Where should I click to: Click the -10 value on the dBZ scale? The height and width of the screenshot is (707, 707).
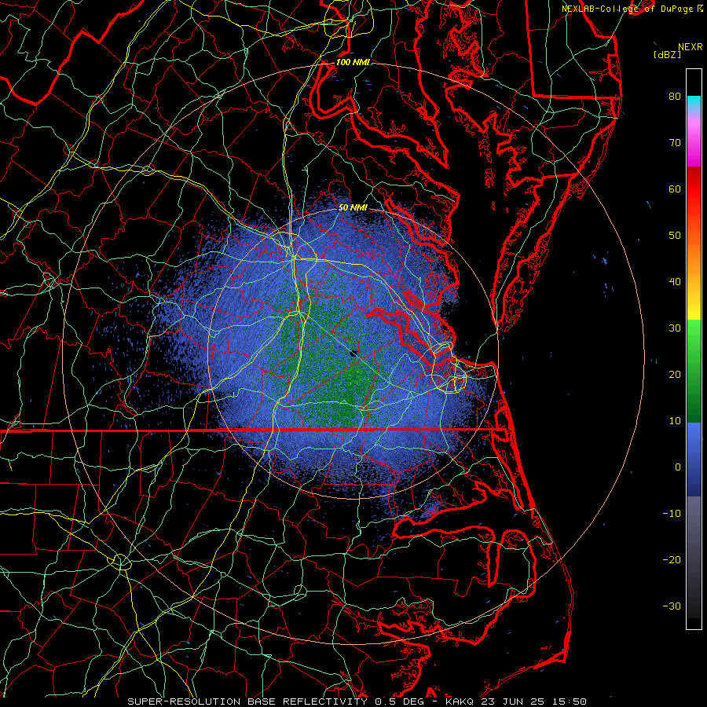[x=672, y=514]
